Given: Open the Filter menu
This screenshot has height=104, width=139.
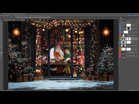Looking at the screenshot, I should coord(15,14).
